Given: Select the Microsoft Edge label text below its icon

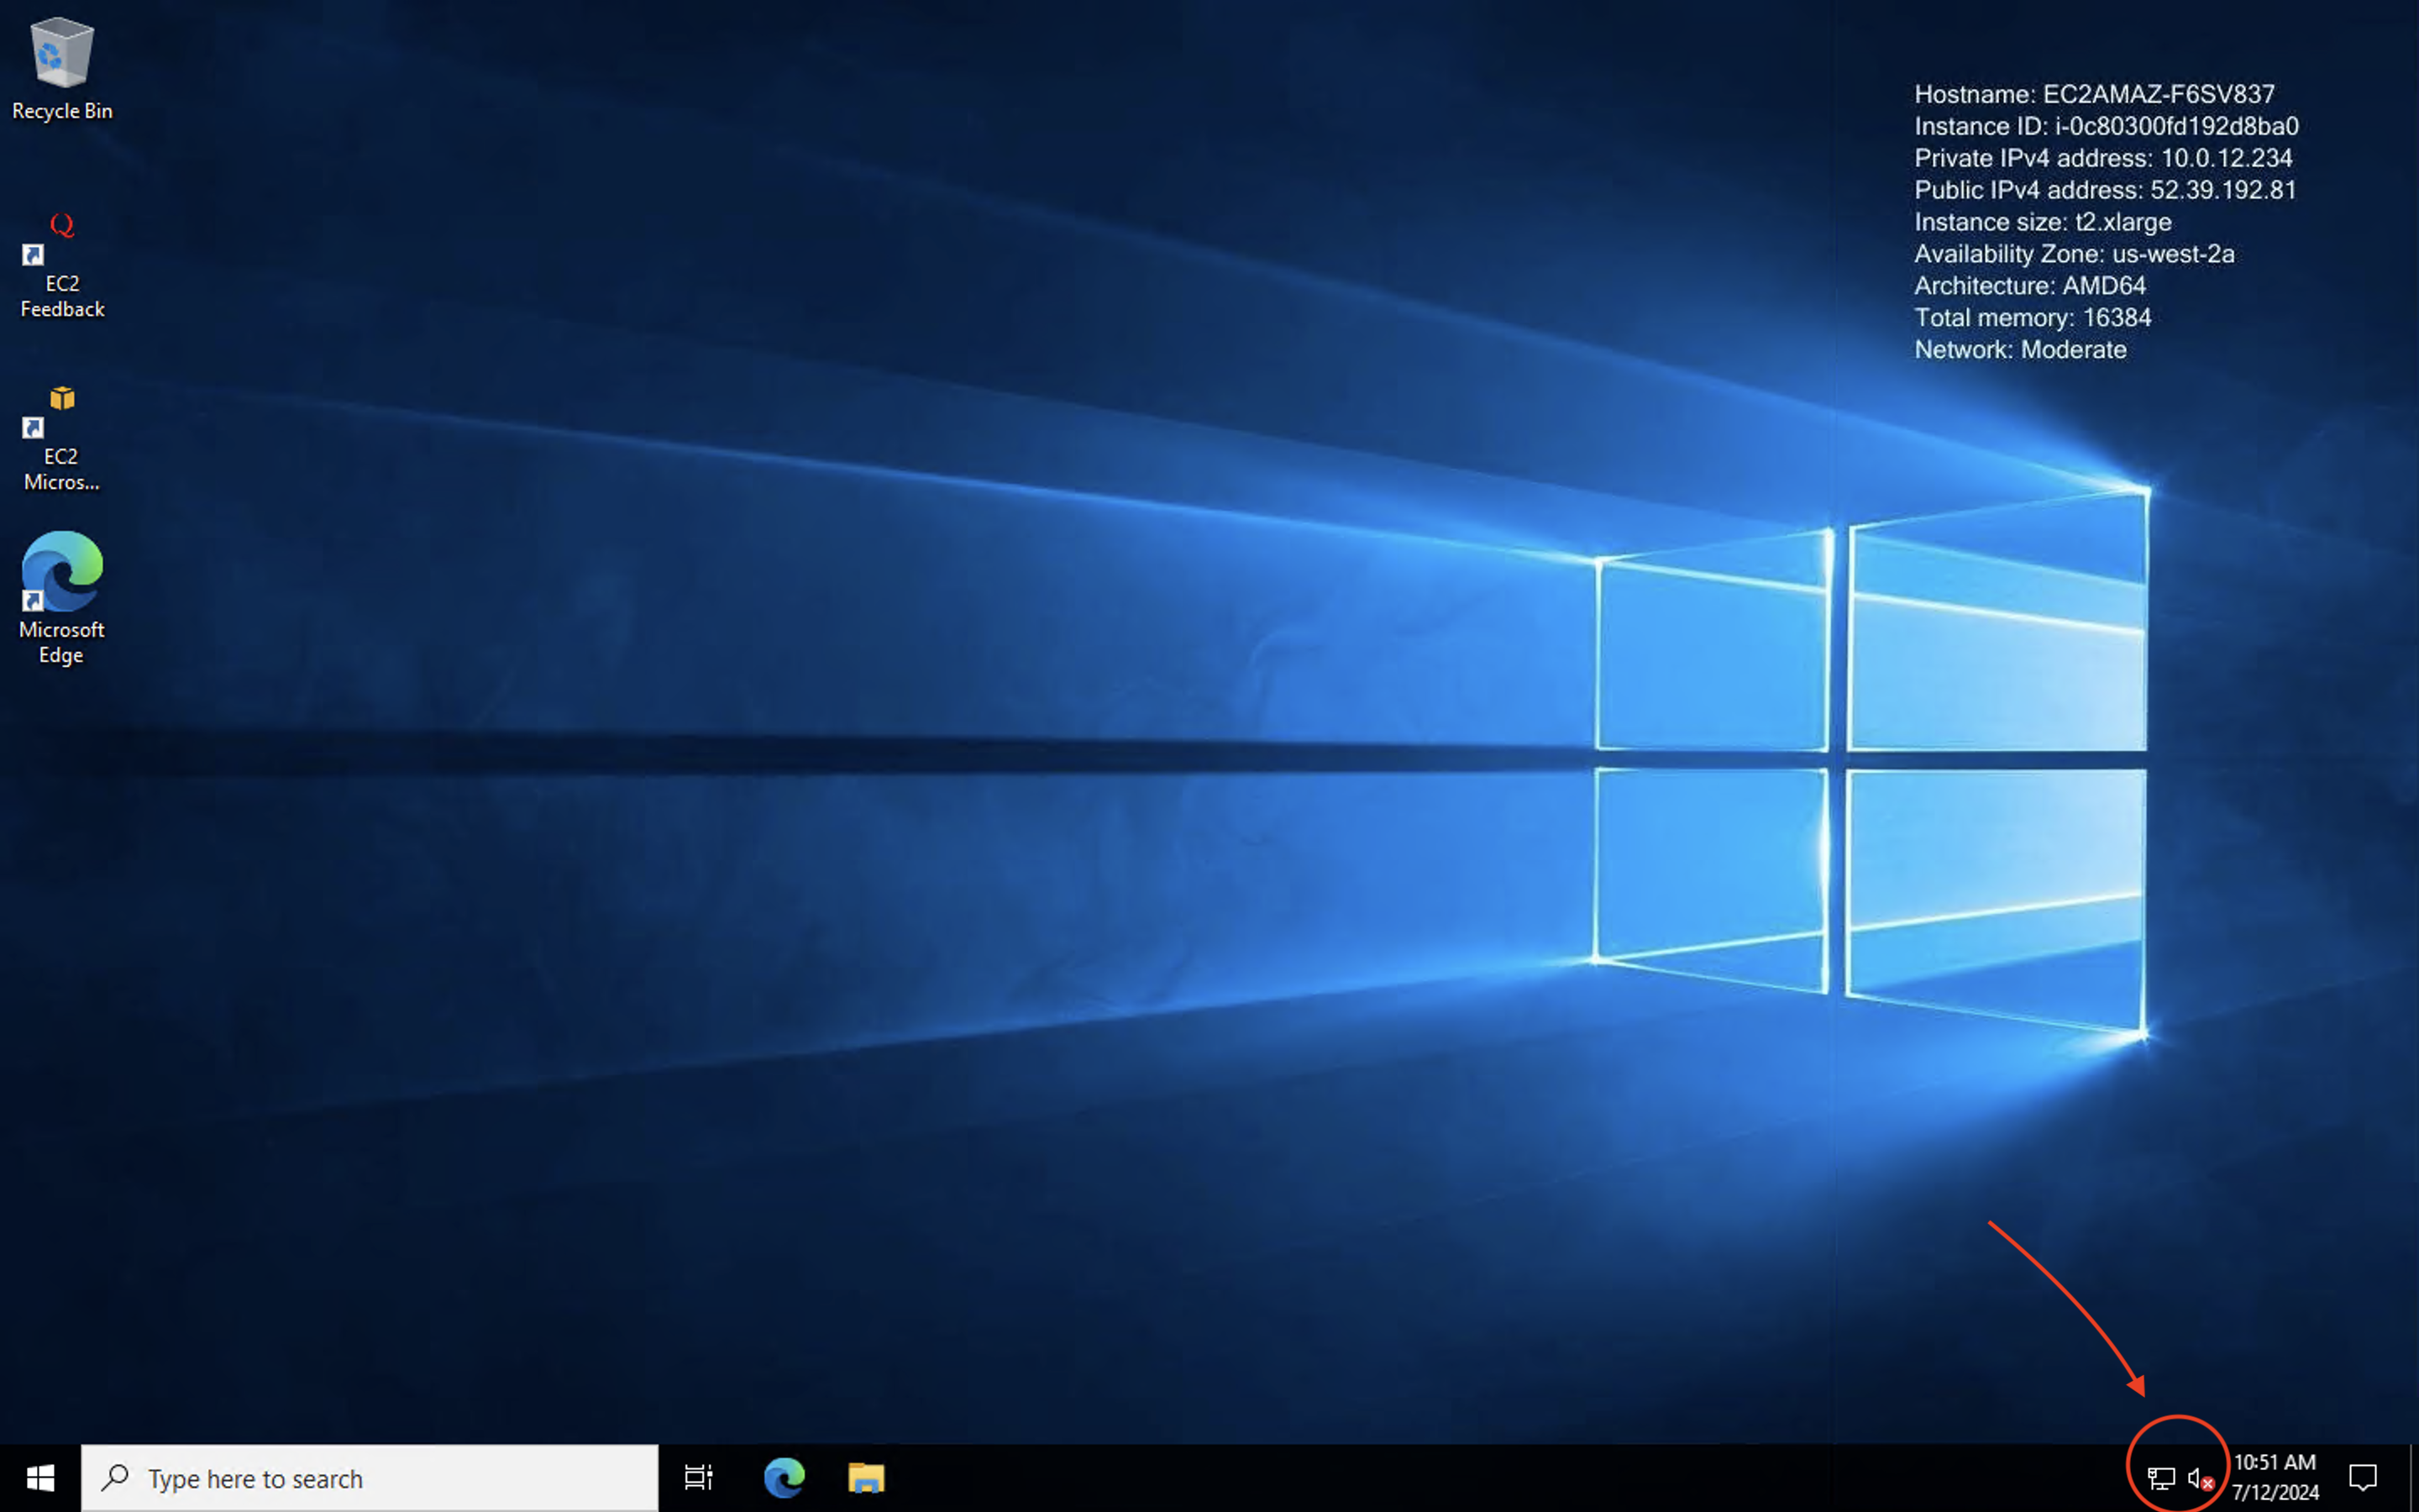Looking at the screenshot, I should coord(62,642).
